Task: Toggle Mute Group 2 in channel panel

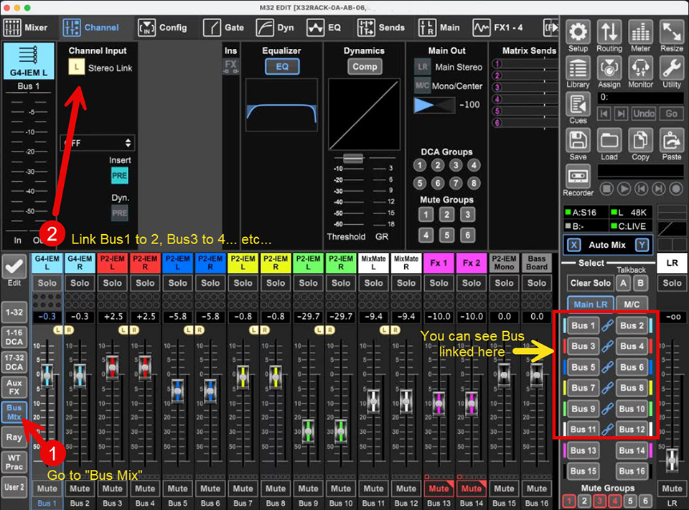Action: coord(447,215)
